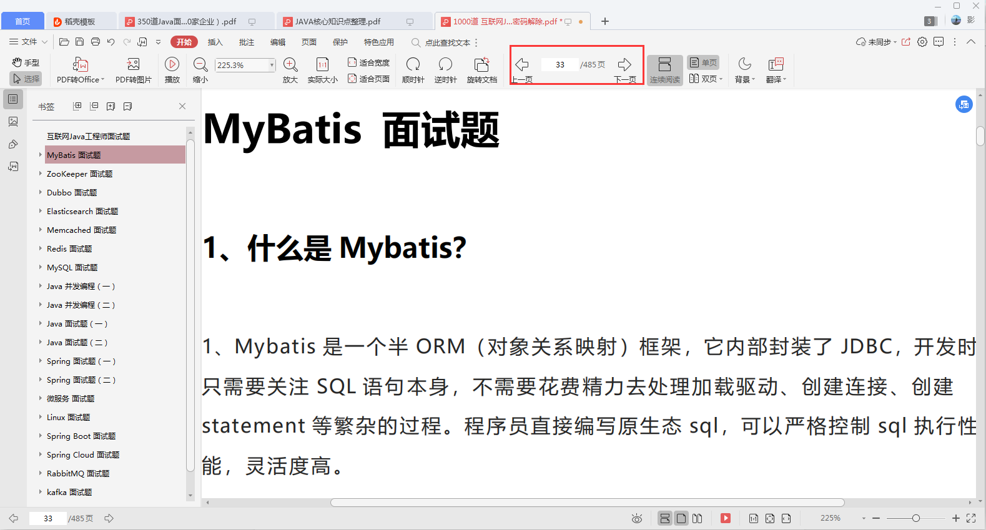
Task: Open file via the folder icon
Action: point(64,42)
